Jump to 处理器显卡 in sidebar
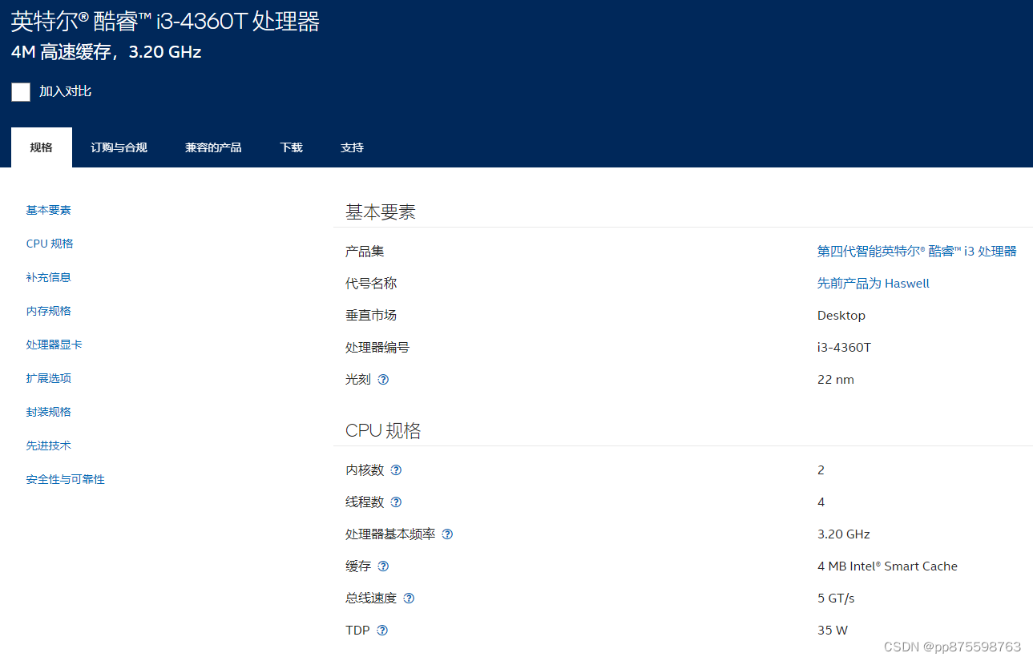Viewport: 1033px width, 661px height. pos(54,345)
